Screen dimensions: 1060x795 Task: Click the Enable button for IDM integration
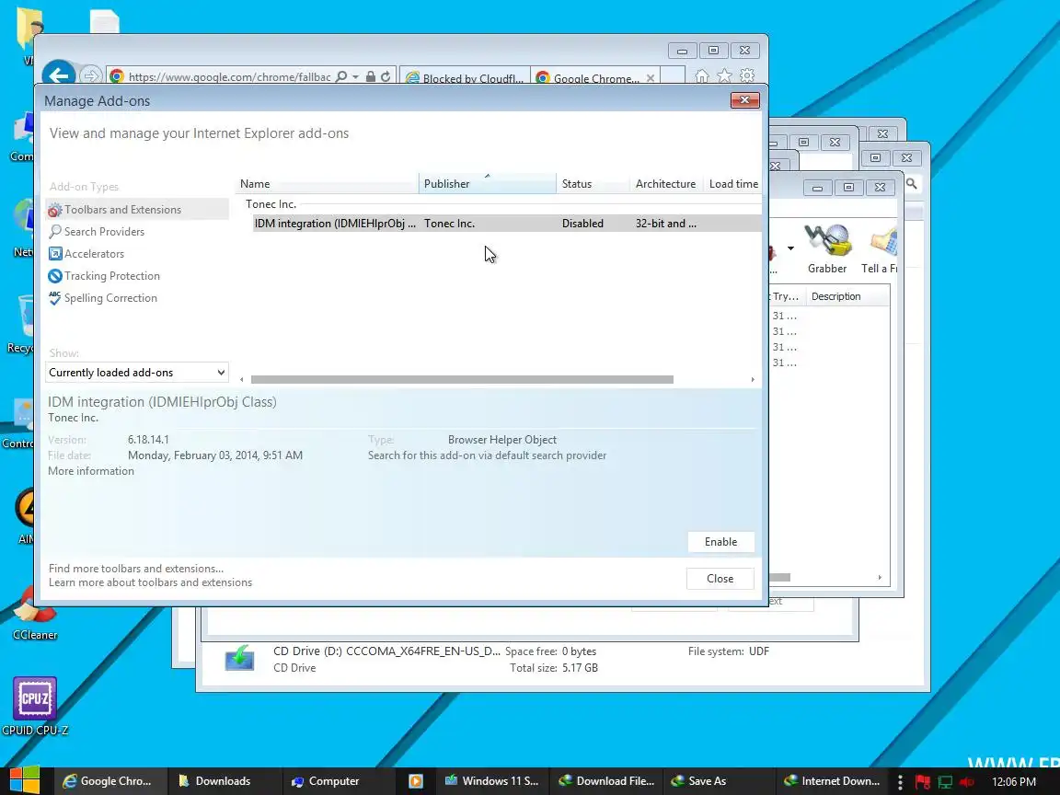[x=720, y=542]
